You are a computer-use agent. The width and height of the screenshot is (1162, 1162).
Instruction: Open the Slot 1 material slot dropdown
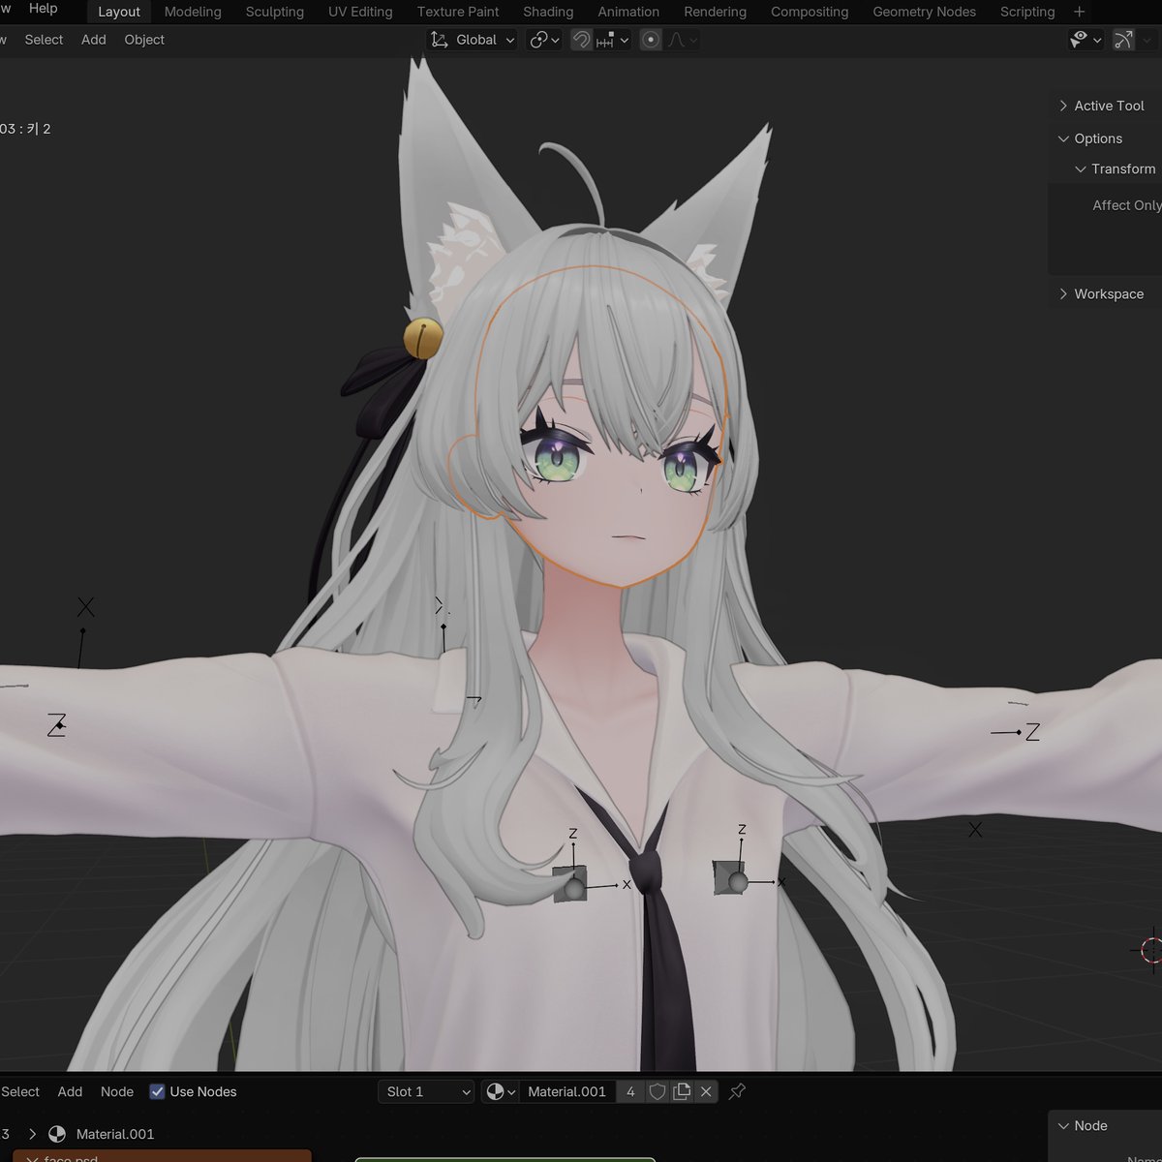(x=426, y=1091)
